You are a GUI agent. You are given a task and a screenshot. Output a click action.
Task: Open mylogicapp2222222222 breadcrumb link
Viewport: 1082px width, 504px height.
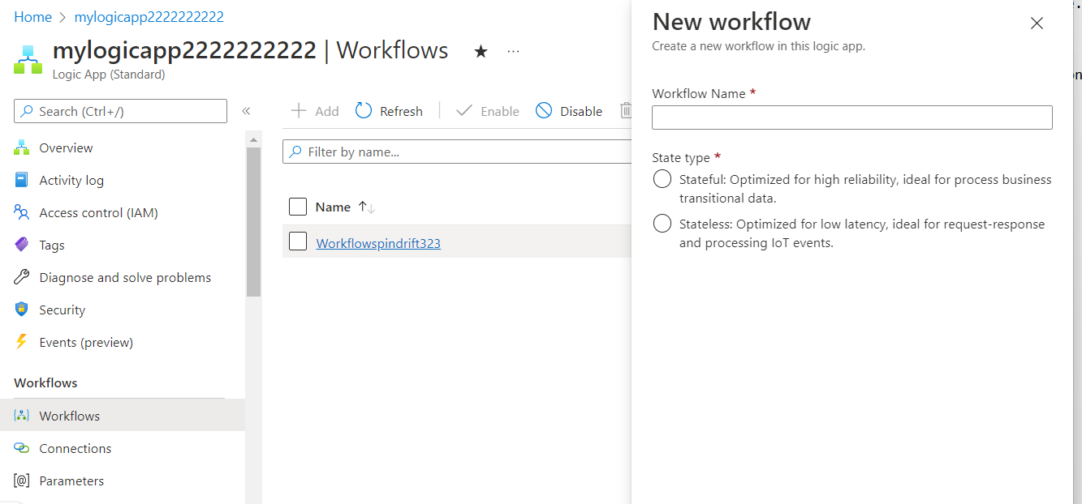tap(149, 16)
